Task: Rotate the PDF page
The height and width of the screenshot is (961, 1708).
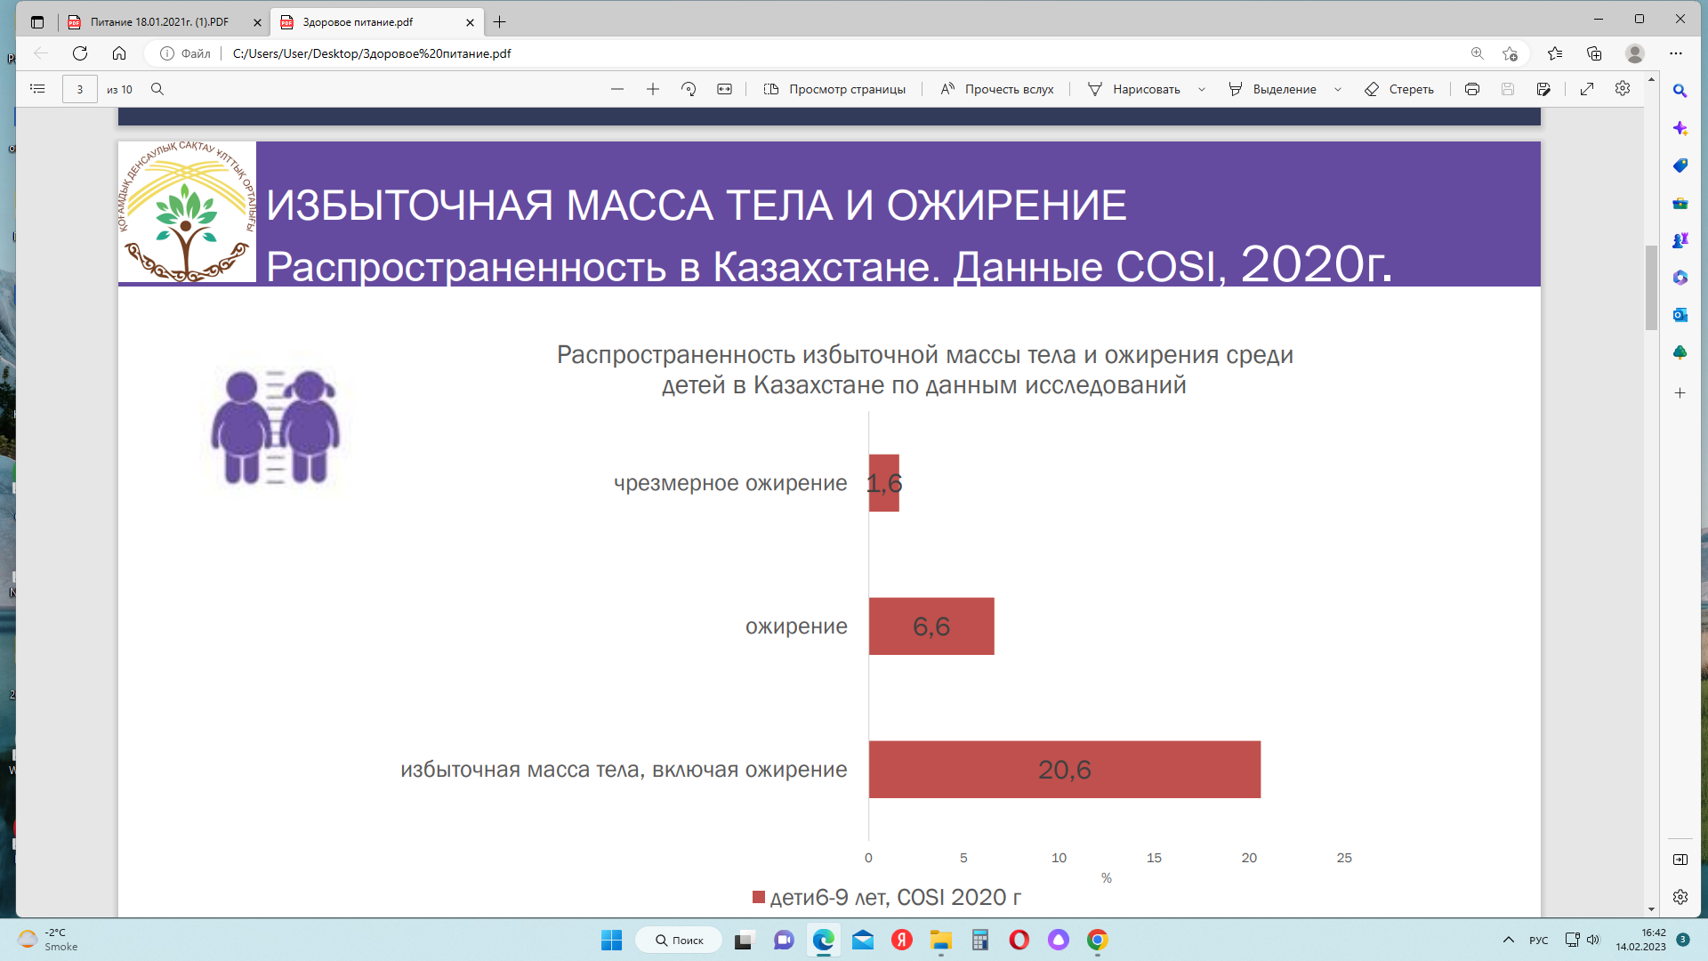Action: [689, 89]
